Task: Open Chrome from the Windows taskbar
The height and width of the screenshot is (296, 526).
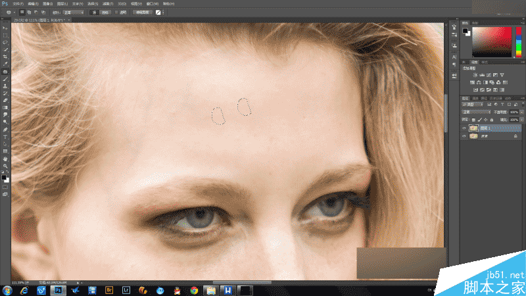Action: (x=194, y=290)
